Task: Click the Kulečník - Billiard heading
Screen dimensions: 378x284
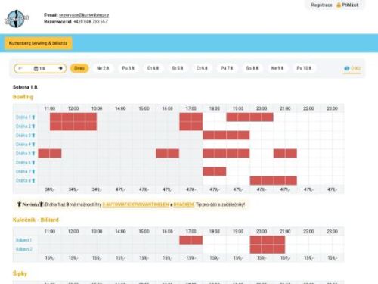Action: [x=36, y=220]
